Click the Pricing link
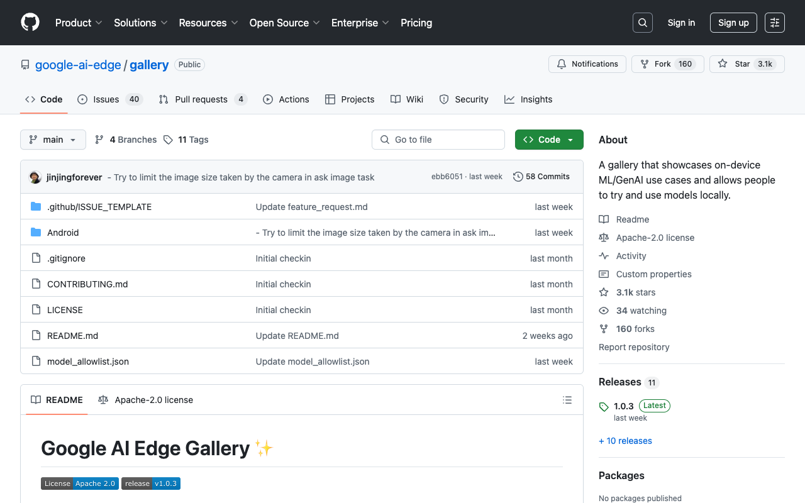Image resolution: width=805 pixels, height=503 pixels. 416,23
